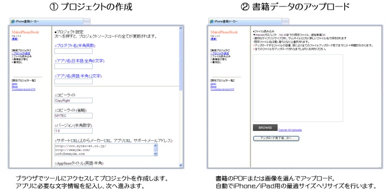The width and height of the screenshot is (390, 196).
Task: Click the MakeiPhoneBook title in the ファイル読み込み window
Action: click(224, 32)
